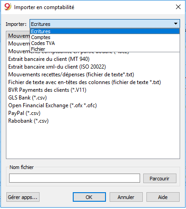Screen dimensions: 186x209
Task: Click the Banana 9 app icon in title bar
Action: (x=8, y=7)
